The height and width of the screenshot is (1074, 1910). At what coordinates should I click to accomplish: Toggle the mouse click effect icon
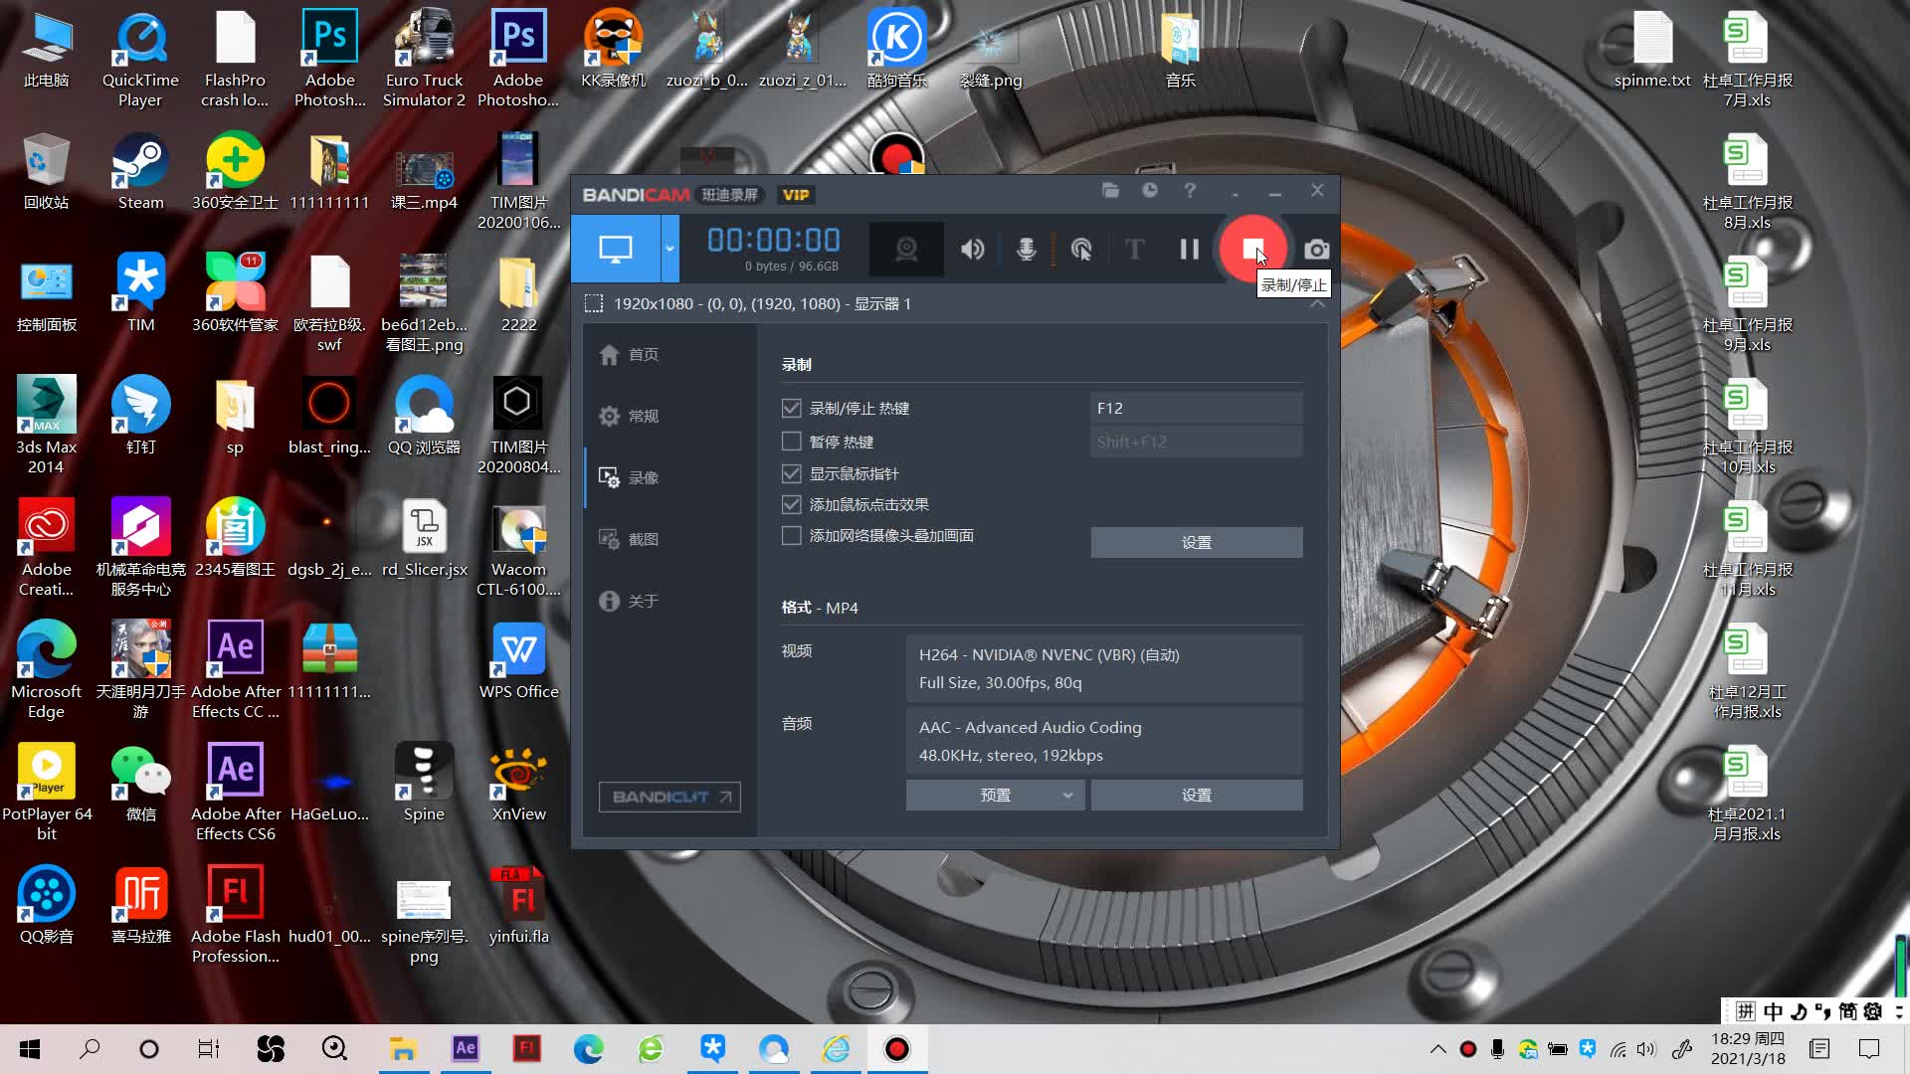tap(1080, 249)
